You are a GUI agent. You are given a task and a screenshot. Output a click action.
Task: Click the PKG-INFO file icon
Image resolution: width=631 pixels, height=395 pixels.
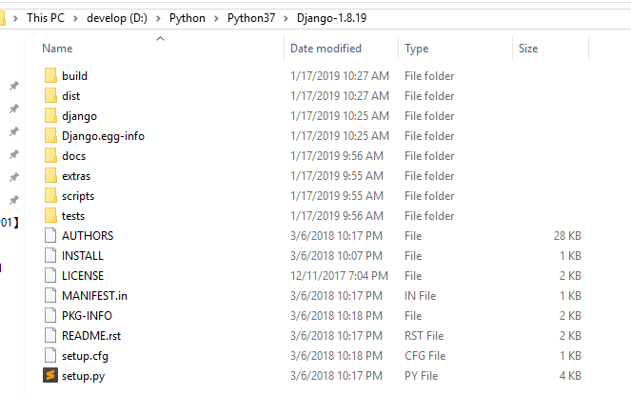50,316
